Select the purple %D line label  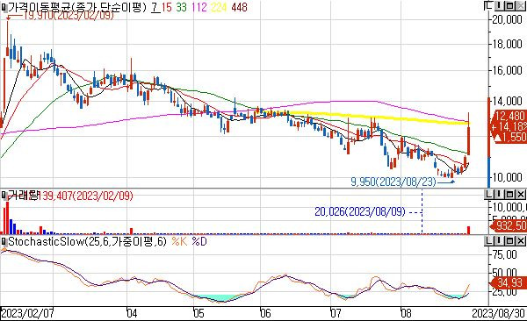pyautogui.click(x=199, y=242)
